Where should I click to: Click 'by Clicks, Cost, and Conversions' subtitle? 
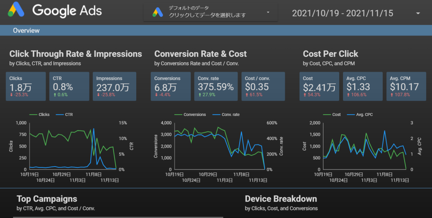(281, 208)
